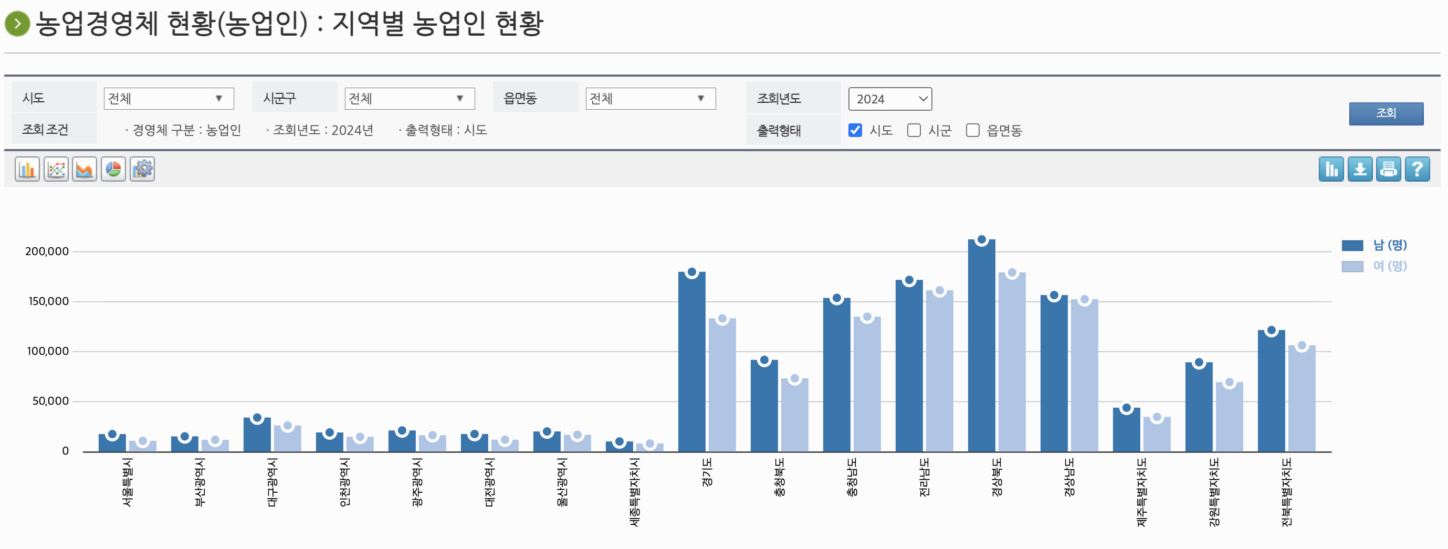The image size is (1448, 549).
Task: Switch to the pie chart view icon
Action: [113, 169]
